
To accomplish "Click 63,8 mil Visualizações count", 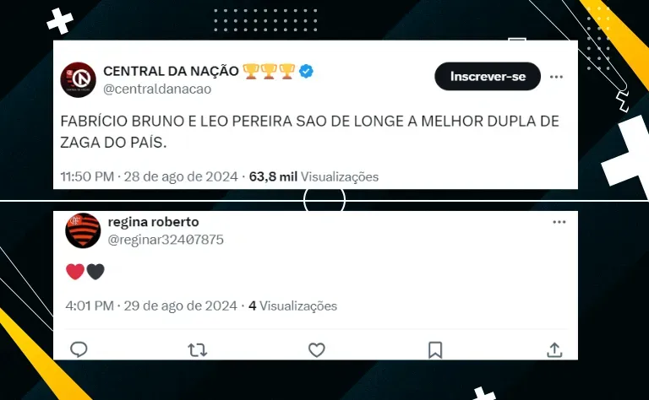I will [x=314, y=177].
